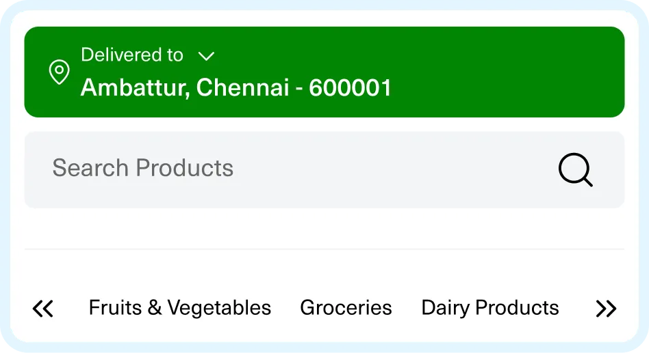Click the magnifying glass search icon

pyautogui.click(x=575, y=169)
